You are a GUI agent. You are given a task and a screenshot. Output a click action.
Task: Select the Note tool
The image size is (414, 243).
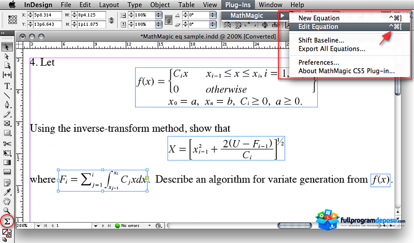tap(7, 183)
